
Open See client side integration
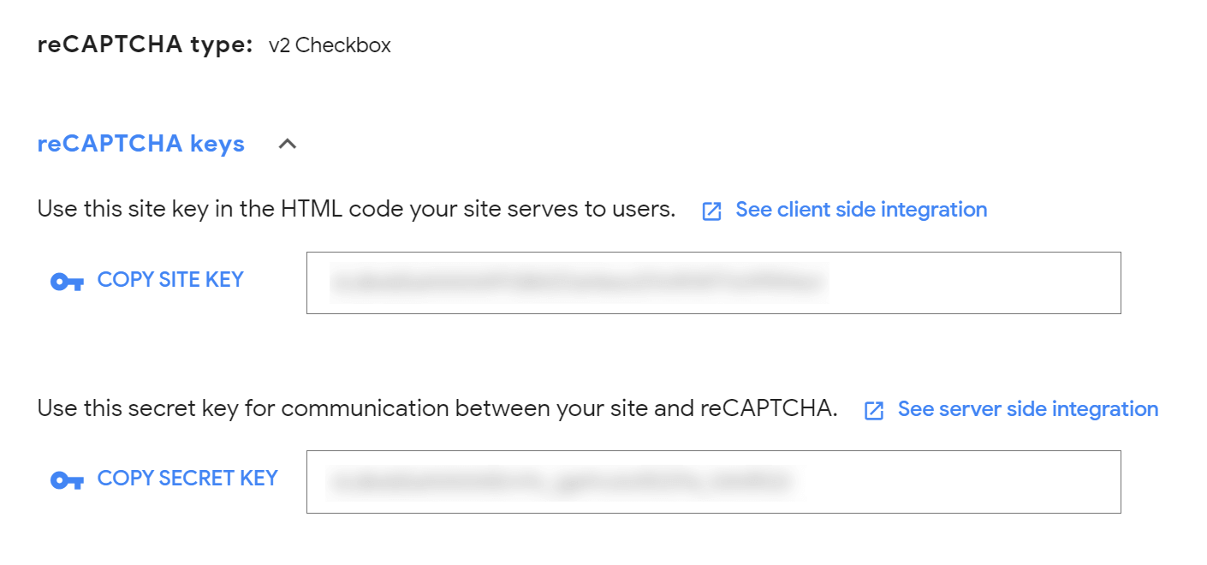tap(860, 210)
